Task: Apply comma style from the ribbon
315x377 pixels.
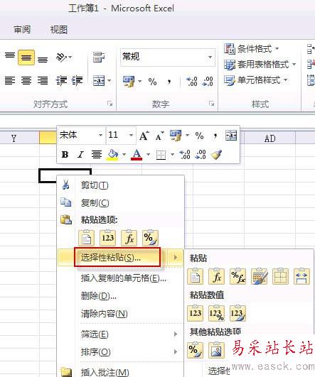Action: tap(169, 81)
